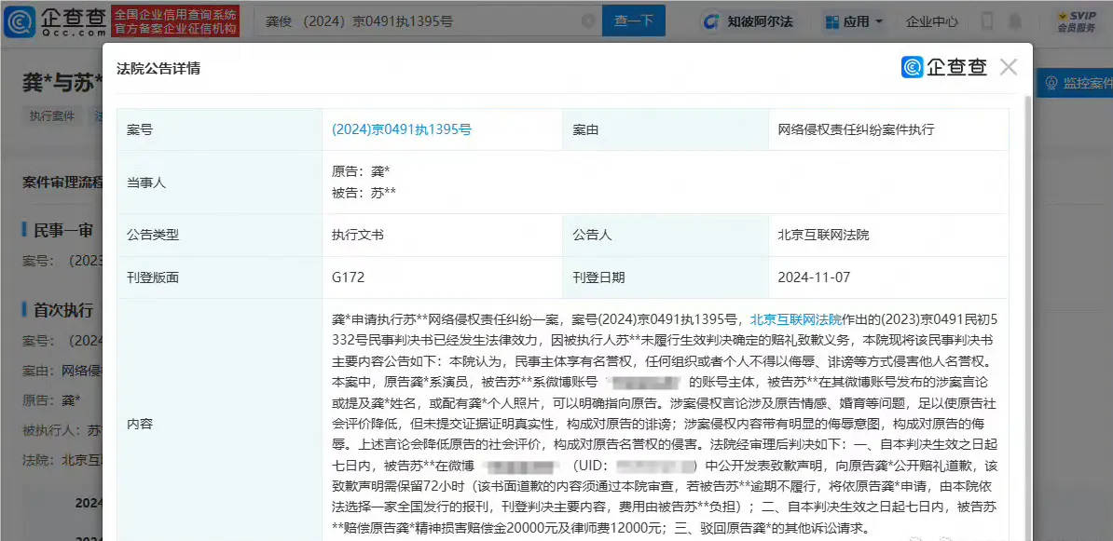Open SVIP 会员服务
Image resolution: width=1113 pixels, height=541 pixels.
click(x=1076, y=21)
